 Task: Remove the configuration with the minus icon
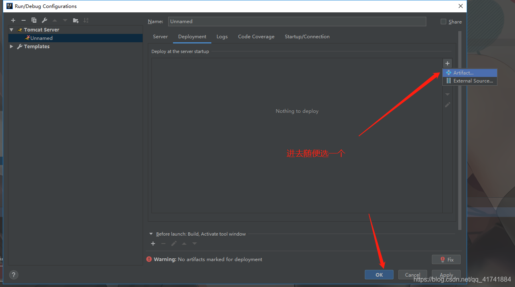coord(24,20)
